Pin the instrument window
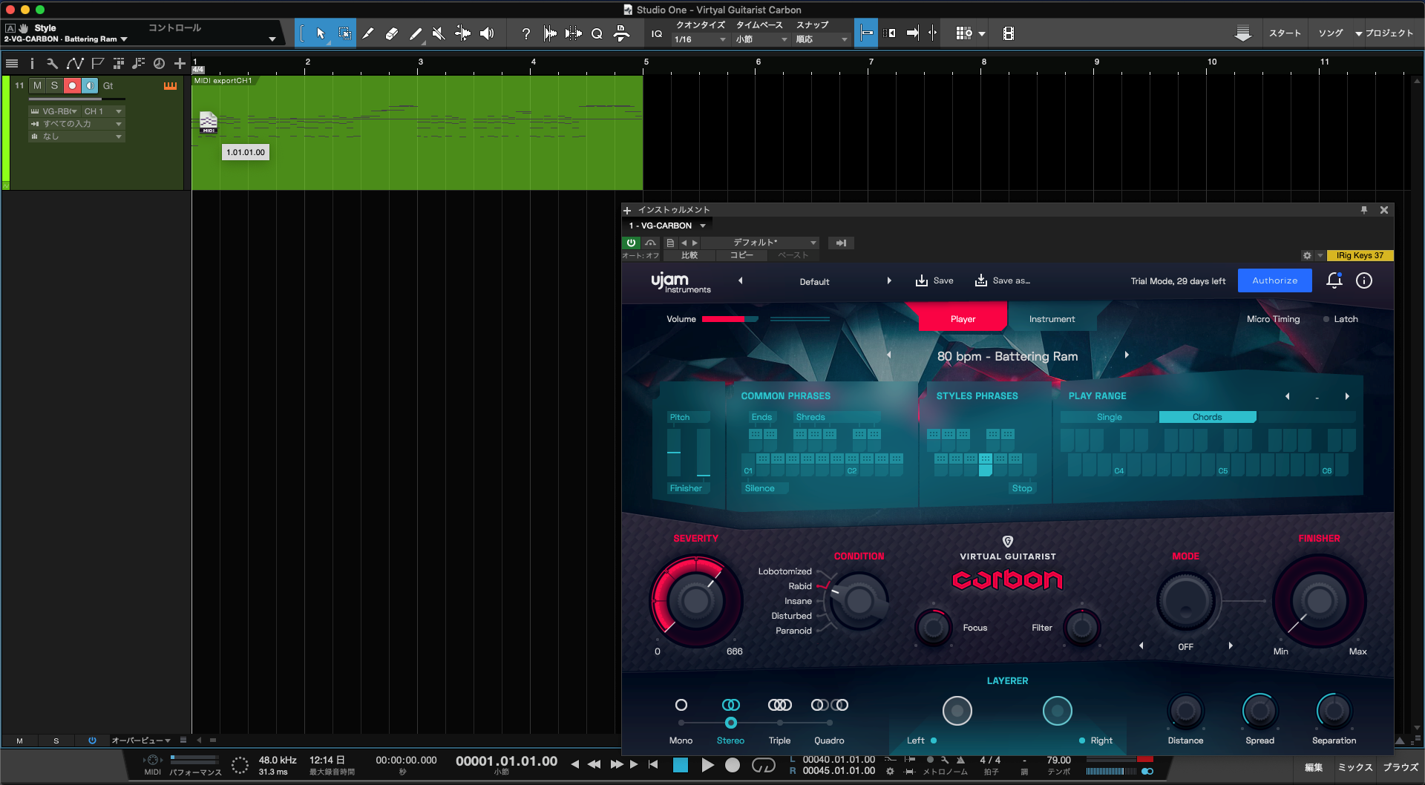This screenshot has width=1425, height=785. pos(1364,210)
